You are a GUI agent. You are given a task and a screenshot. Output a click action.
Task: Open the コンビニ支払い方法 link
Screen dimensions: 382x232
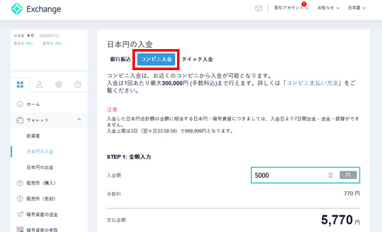click(313, 83)
